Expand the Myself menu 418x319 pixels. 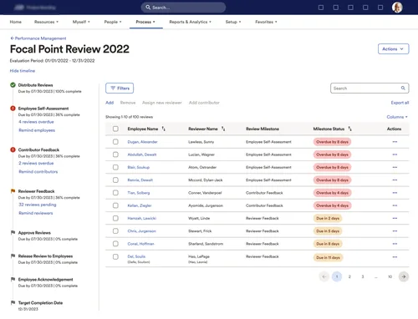81,22
